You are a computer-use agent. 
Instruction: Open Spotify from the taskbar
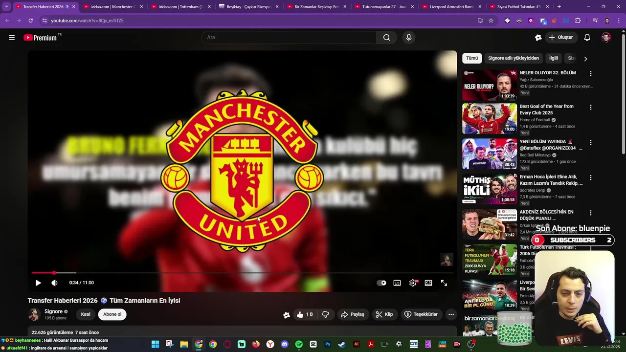(x=299, y=344)
